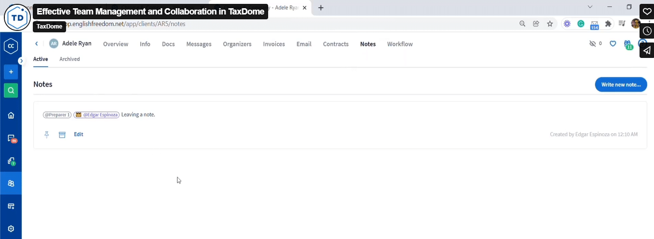Open the gift icon with 11 badge
The image size is (654, 239).
pyautogui.click(x=628, y=44)
